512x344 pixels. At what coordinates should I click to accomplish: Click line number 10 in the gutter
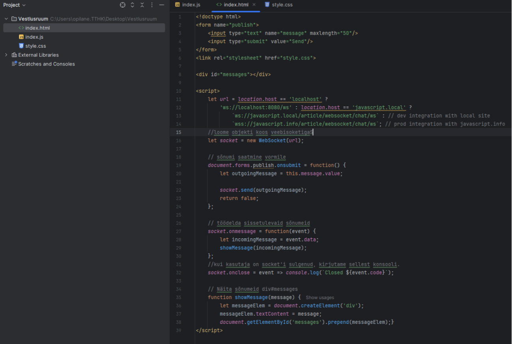tap(179, 91)
